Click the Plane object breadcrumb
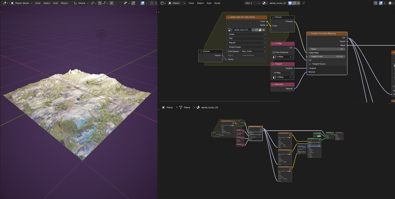 tap(167, 108)
